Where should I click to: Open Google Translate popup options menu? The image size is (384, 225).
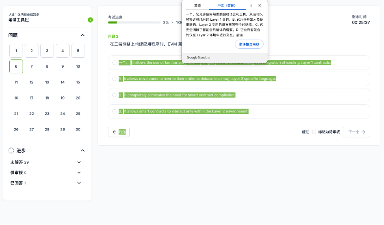[x=251, y=6]
